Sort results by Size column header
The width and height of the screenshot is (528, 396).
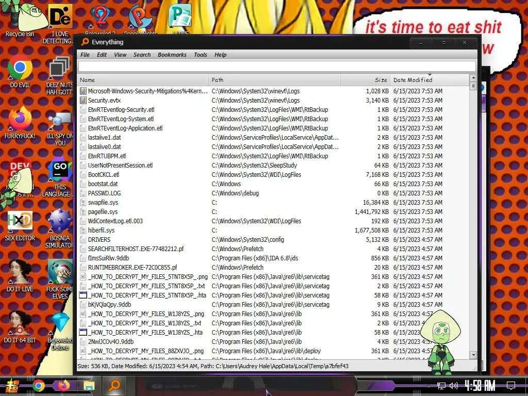[366, 80]
